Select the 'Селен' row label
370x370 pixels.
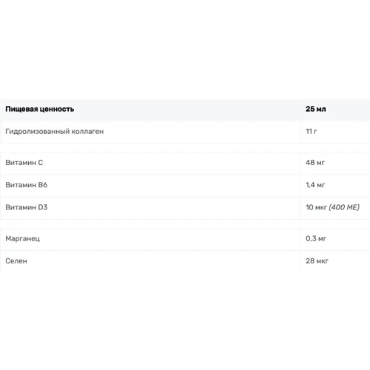coord(16,261)
